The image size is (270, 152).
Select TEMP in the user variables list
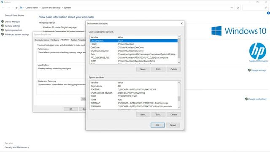pos(134,61)
